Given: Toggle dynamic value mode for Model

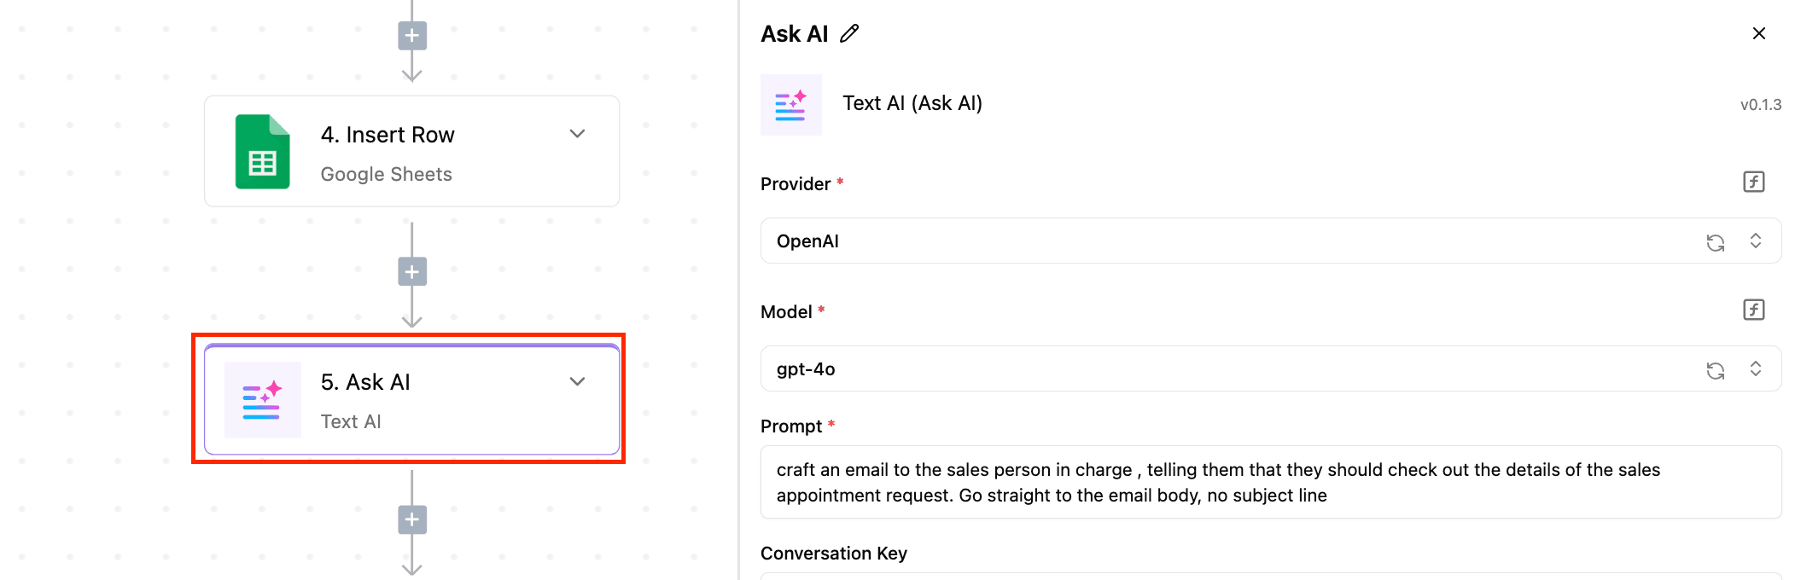Looking at the screenshot, I should coord(1753,310).
